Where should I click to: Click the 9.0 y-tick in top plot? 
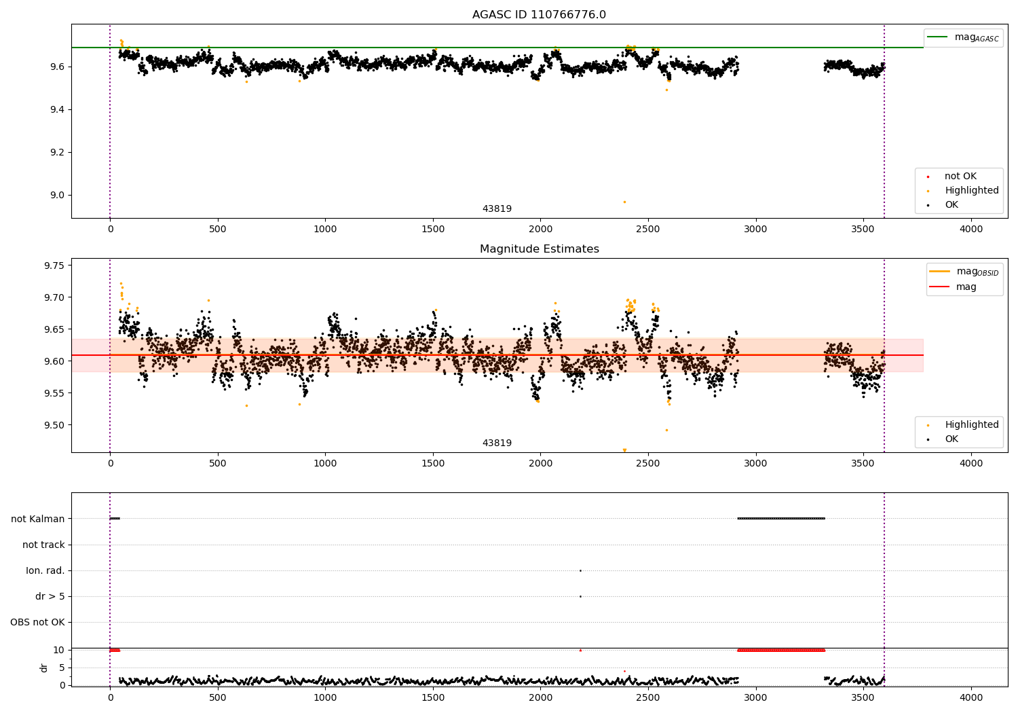[x=56, y=196]
